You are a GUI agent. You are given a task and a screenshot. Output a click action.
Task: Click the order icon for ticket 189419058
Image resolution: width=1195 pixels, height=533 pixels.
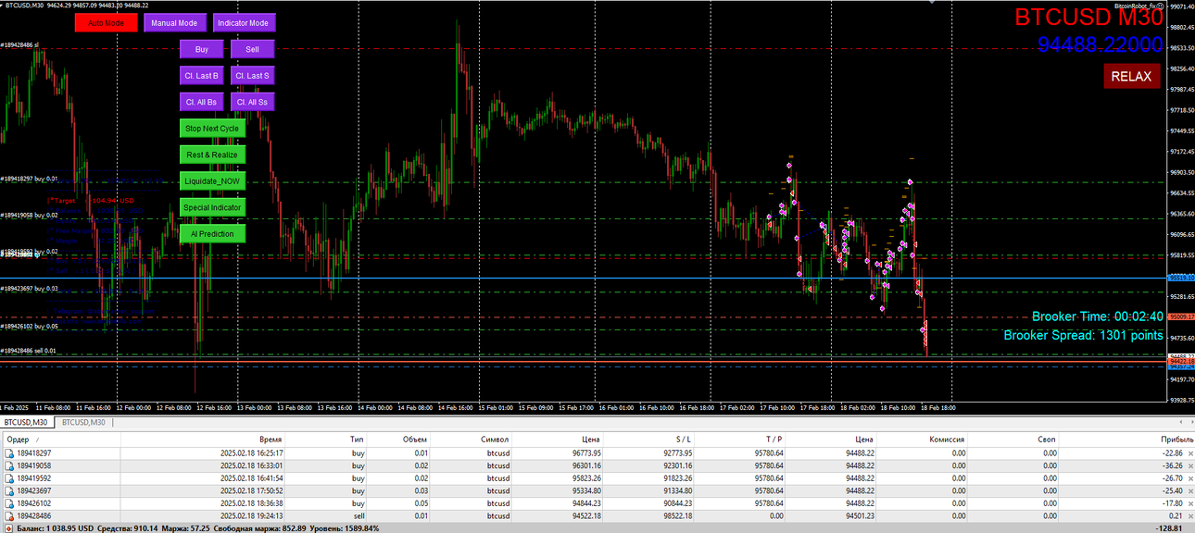[x=9, y=466]
